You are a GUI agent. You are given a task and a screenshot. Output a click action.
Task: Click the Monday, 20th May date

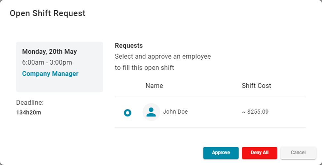point(50,52)
